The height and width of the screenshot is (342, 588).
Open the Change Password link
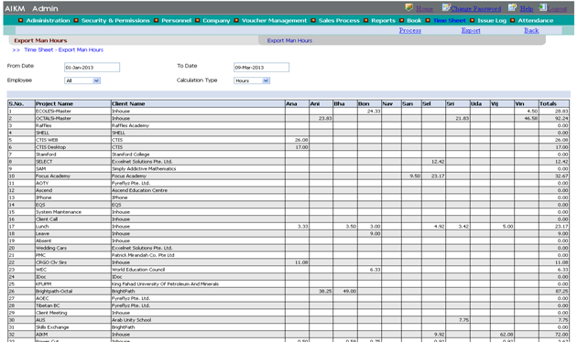tap(475, 8)
